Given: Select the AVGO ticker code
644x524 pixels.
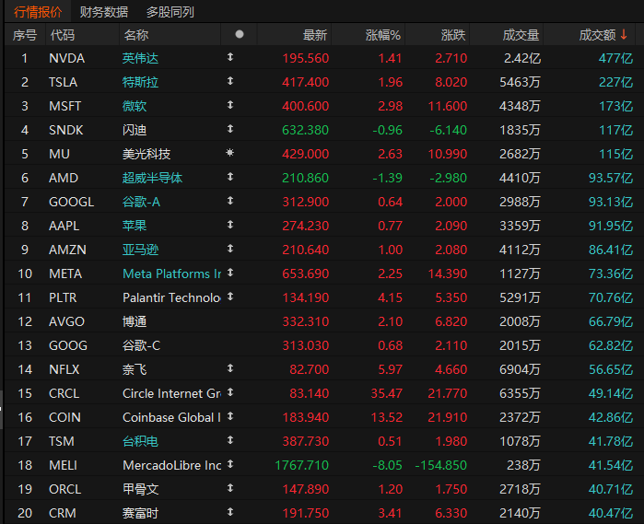Looking at the screenshot, I should [x=66, y=321].
